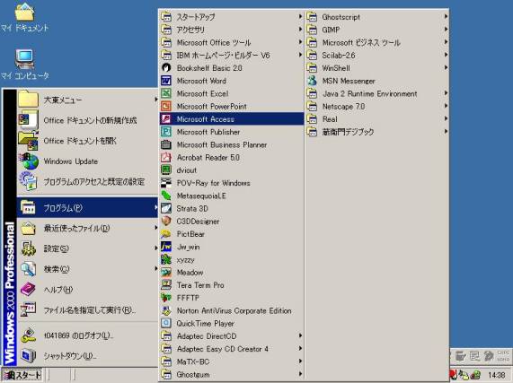Click the スタート button on taskbar
The height and width of the screenshot is (383, 513).
click(22, 375)
